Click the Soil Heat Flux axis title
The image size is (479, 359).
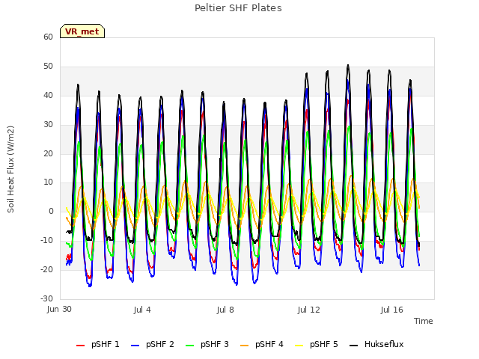click(x=10, y=169)
